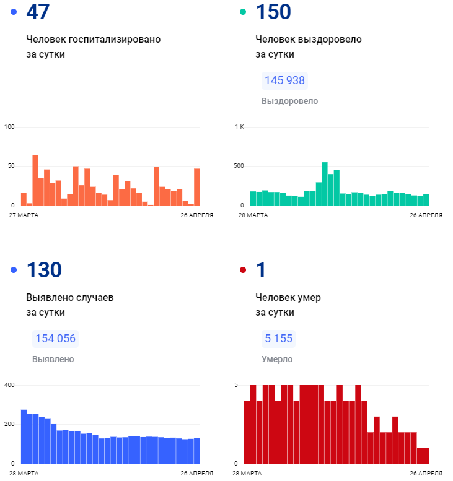Click the last bar in orange hospitalizations chart

point(196,187)
